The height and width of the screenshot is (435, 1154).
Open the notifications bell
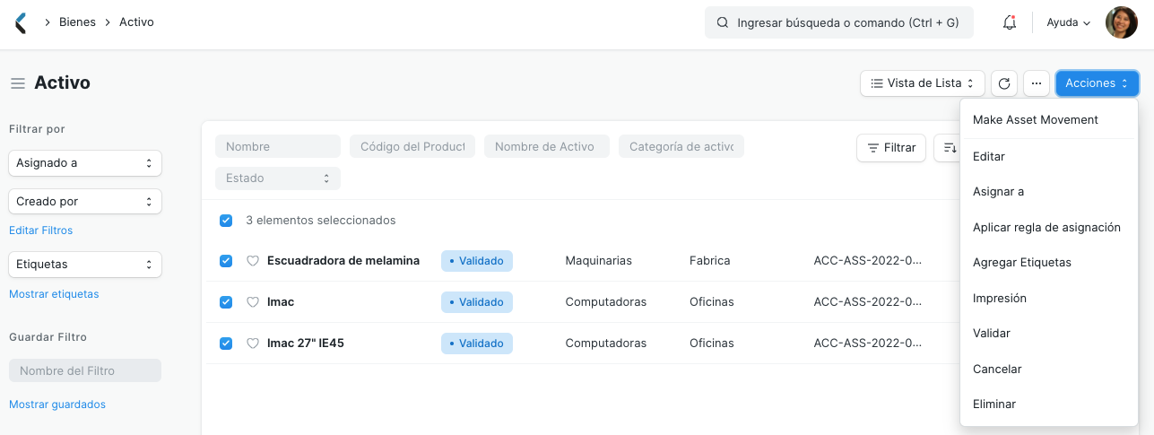(1009, 22)
